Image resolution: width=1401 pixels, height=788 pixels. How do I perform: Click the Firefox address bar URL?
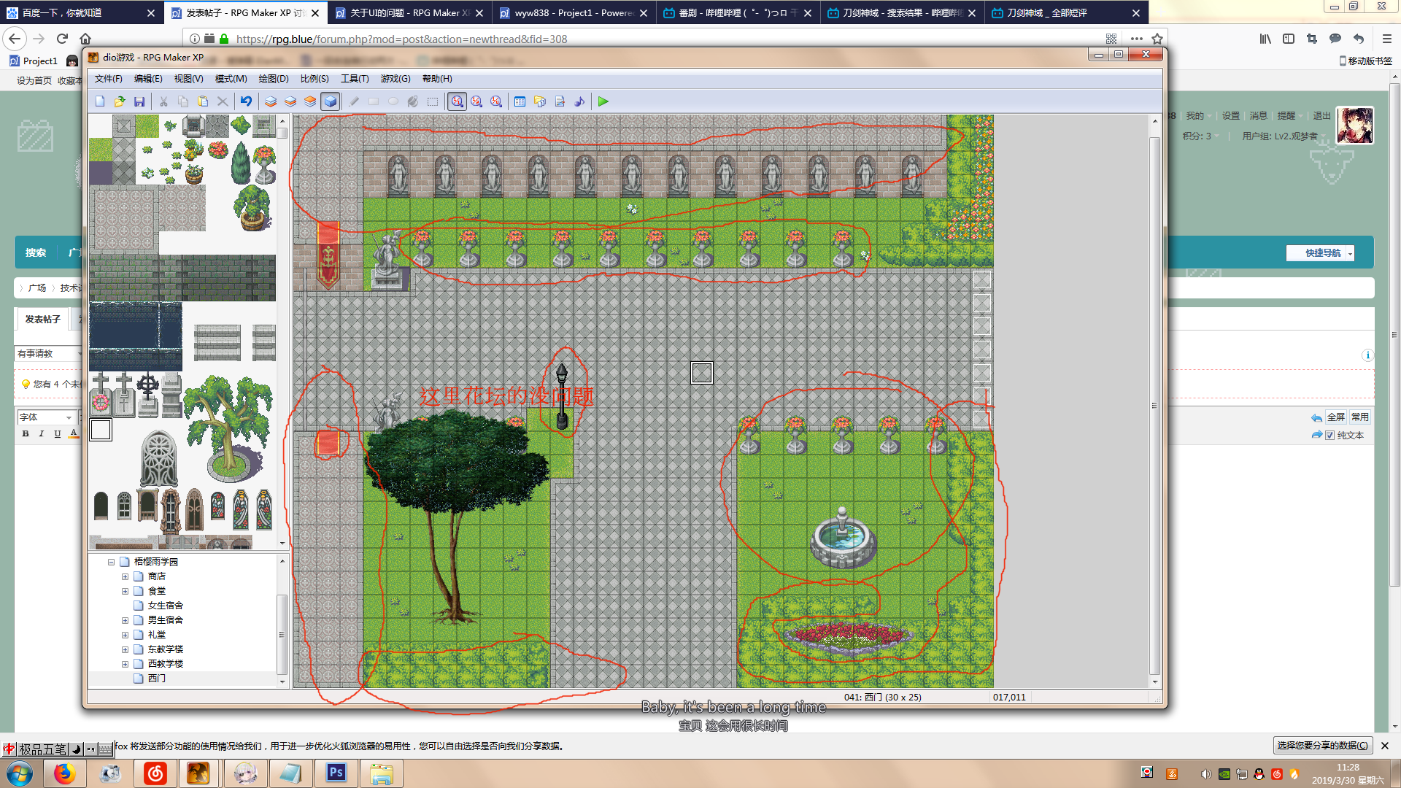pyautogui.click(x=402, y=39)
